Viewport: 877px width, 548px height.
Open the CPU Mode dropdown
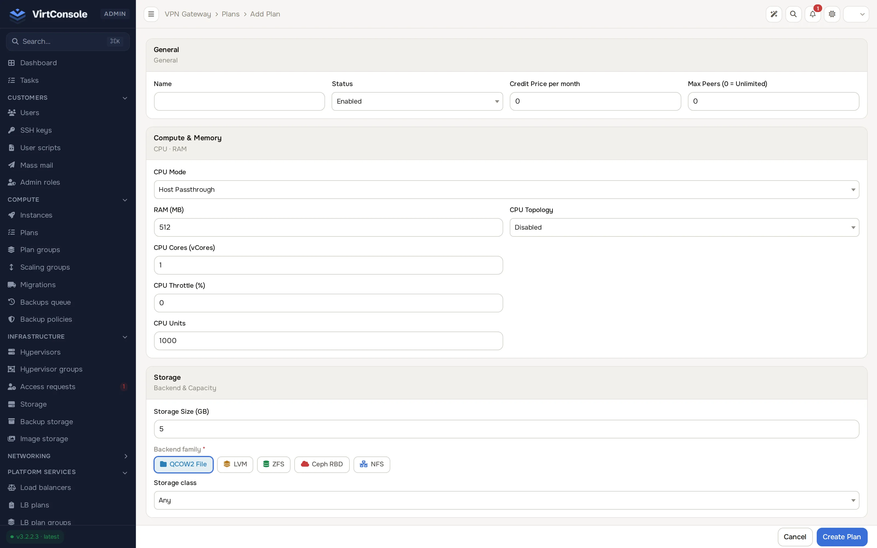tap(506, 190)
